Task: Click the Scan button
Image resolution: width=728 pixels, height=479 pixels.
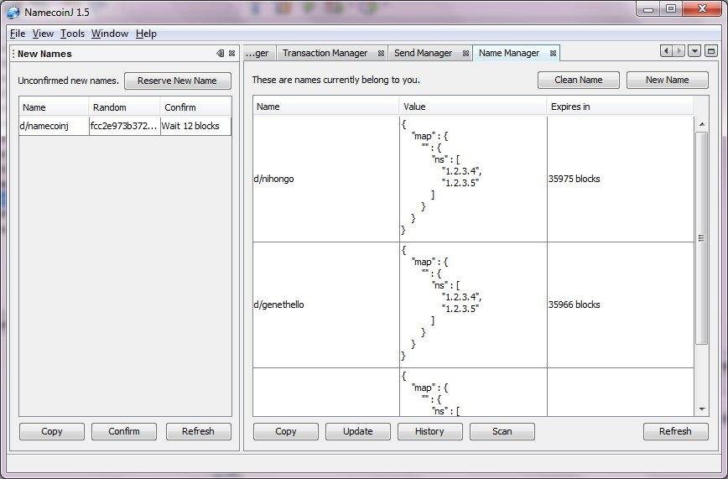Action: pos(502,431)
